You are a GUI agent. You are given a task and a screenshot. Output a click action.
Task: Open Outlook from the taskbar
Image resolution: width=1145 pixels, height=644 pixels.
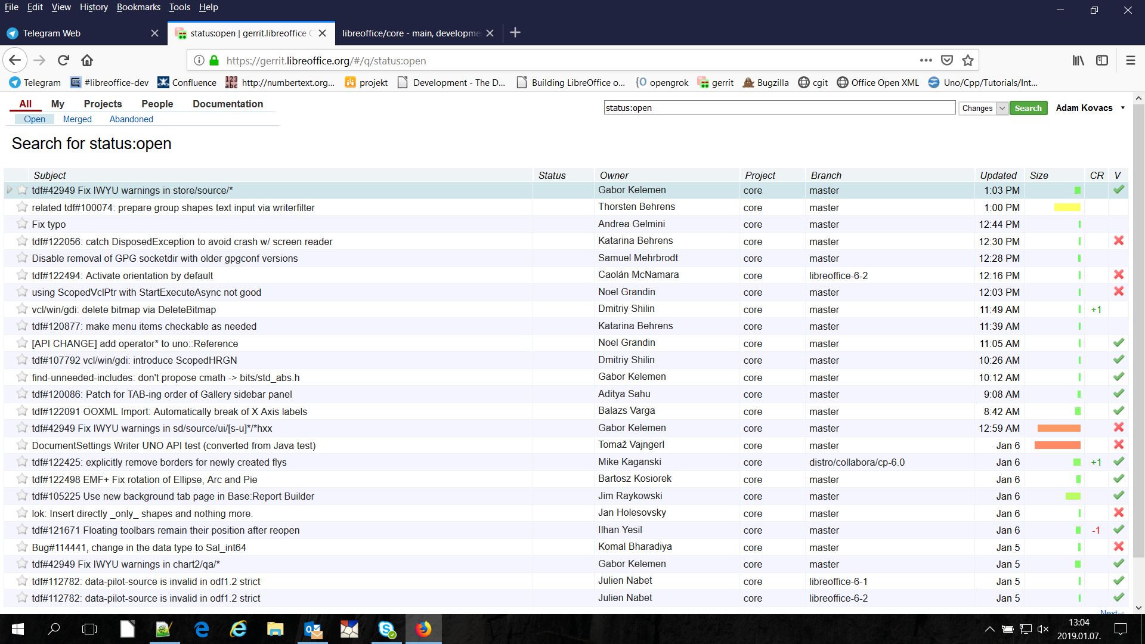(x=312, y=629)
